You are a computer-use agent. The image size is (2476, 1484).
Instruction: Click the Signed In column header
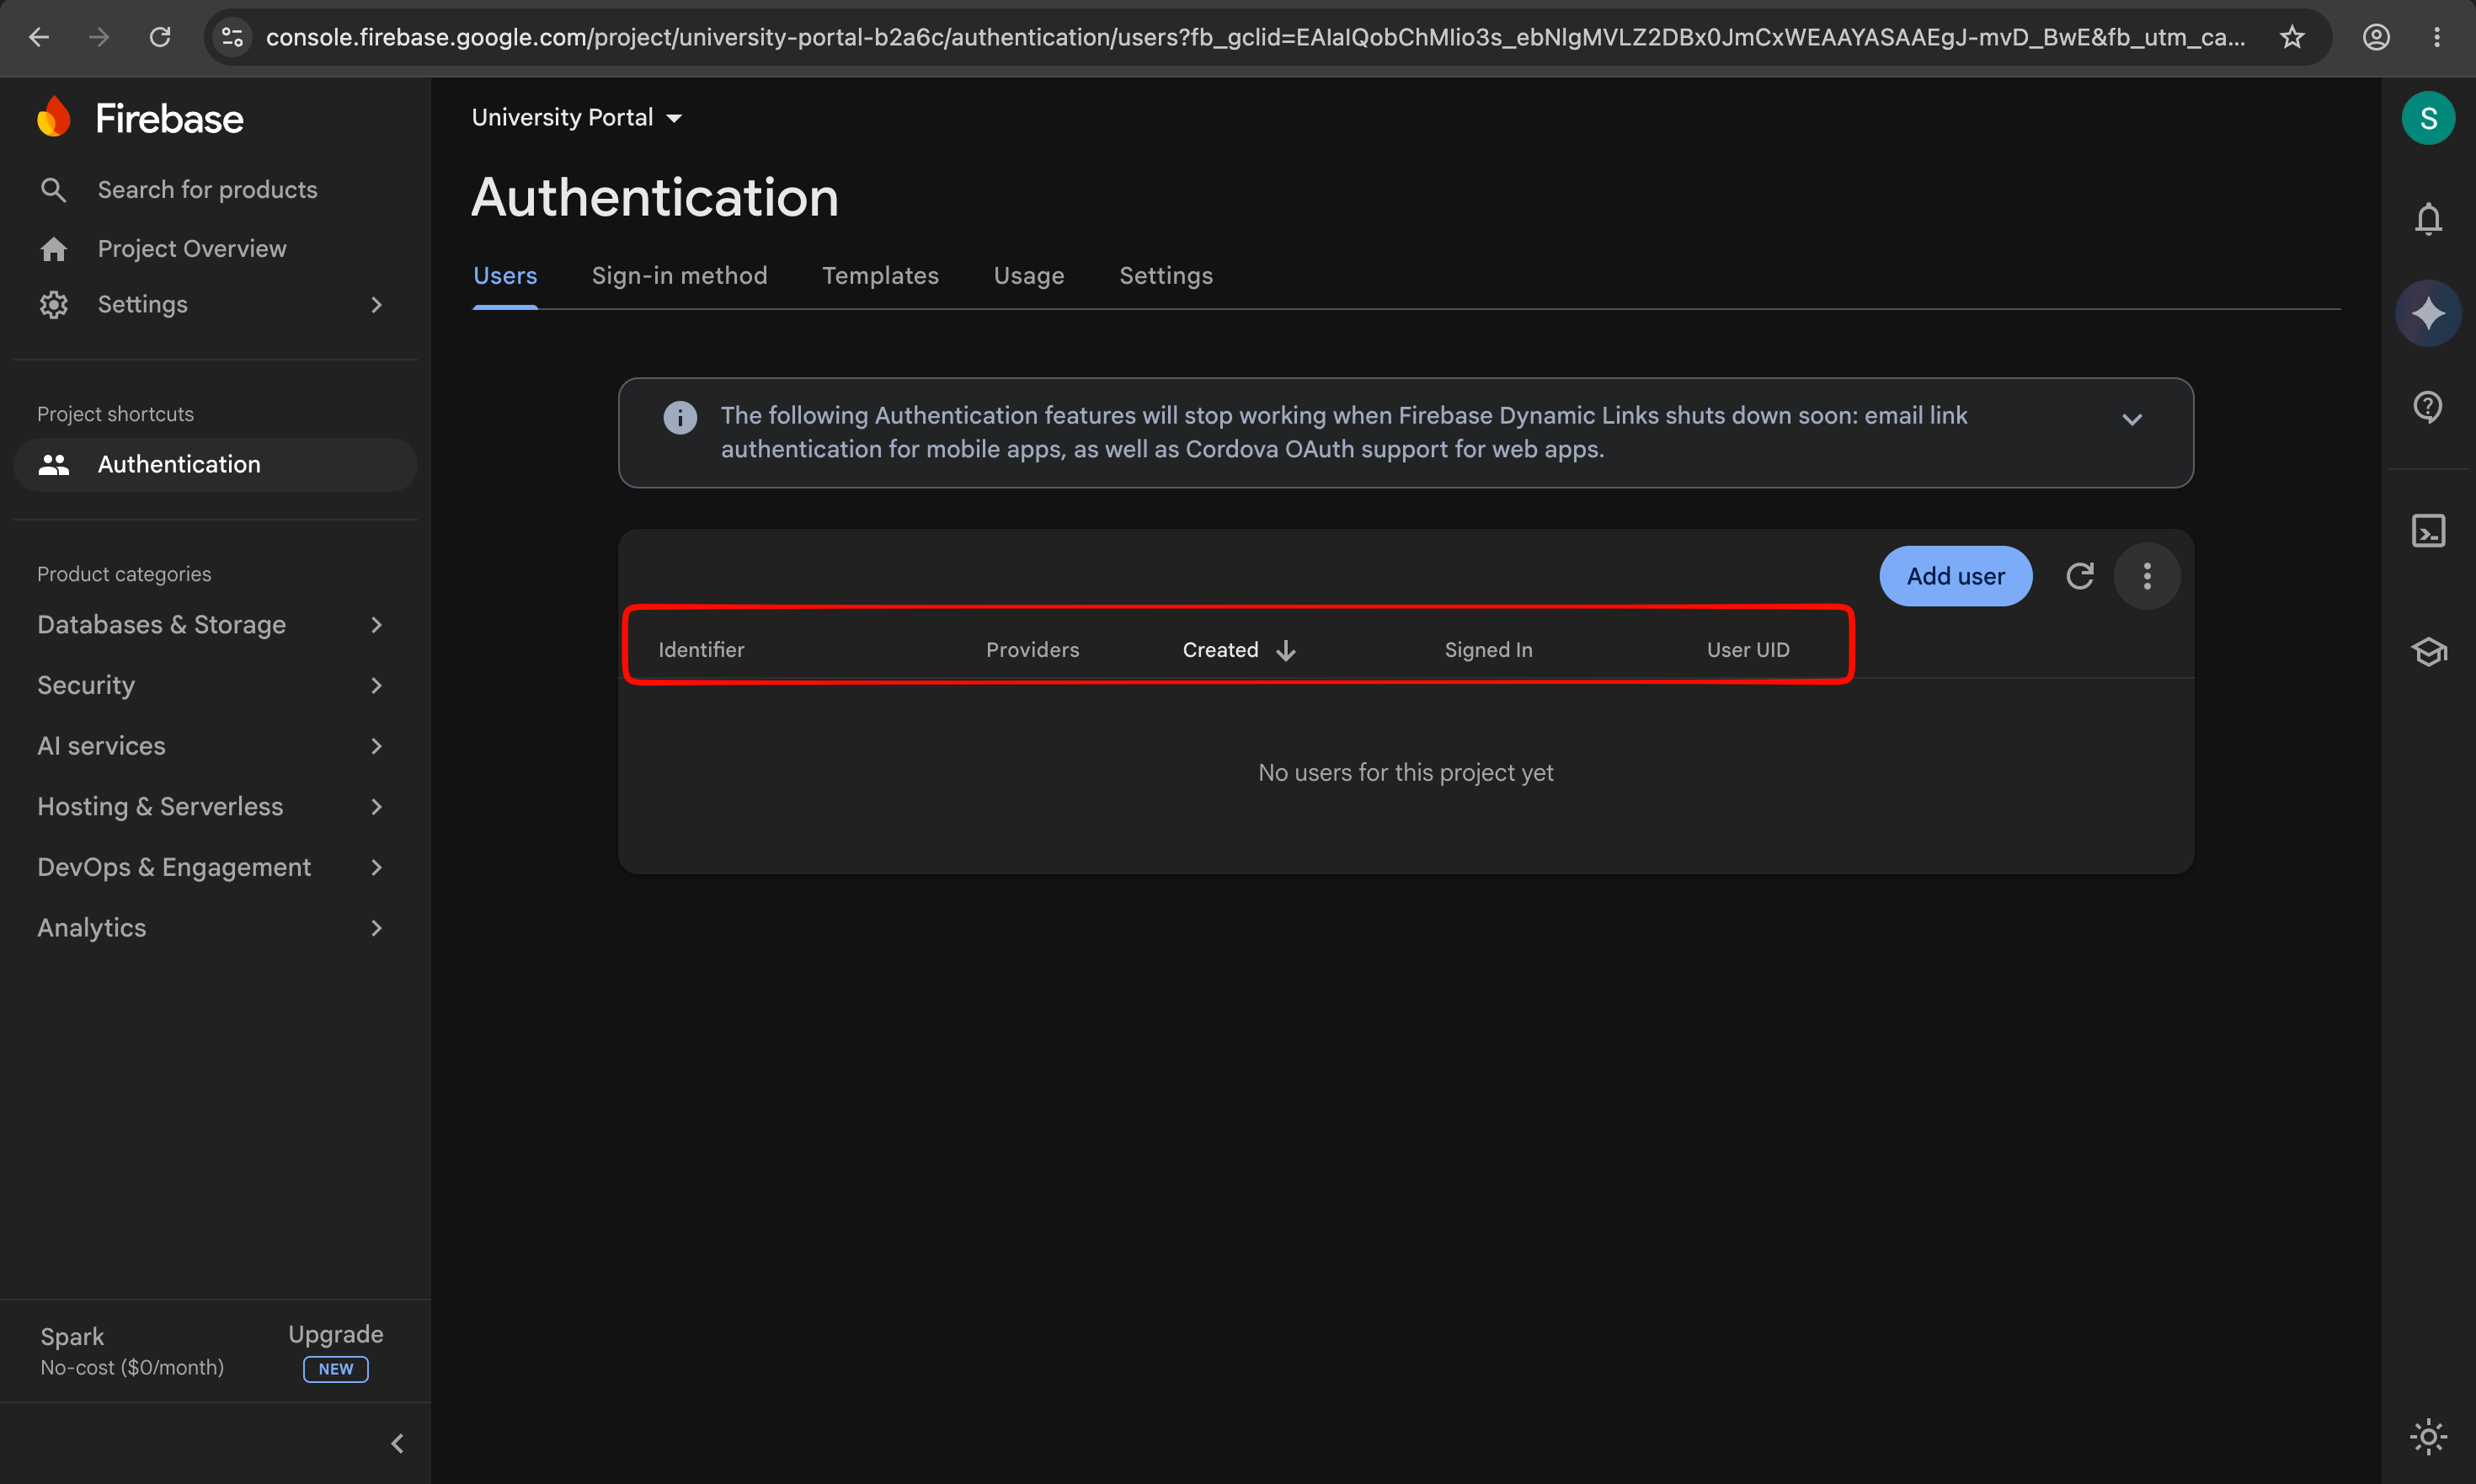coord(1488,650)
